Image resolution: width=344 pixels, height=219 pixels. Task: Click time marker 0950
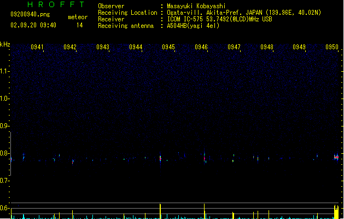tap(332, 47)
